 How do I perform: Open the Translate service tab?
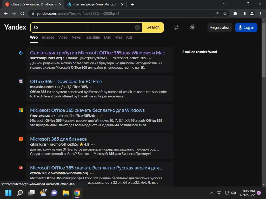tap(92, 37)
